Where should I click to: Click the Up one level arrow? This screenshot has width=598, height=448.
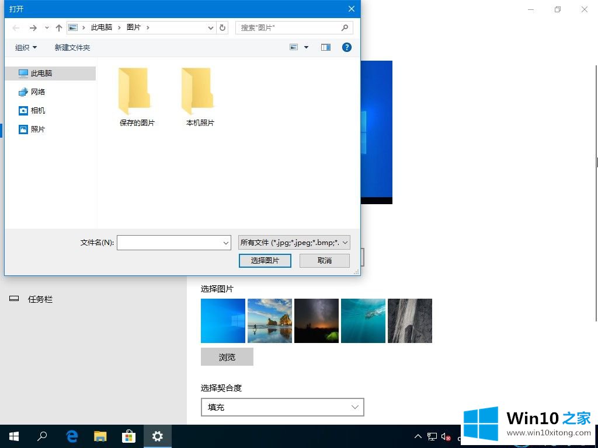click(59, 28)
